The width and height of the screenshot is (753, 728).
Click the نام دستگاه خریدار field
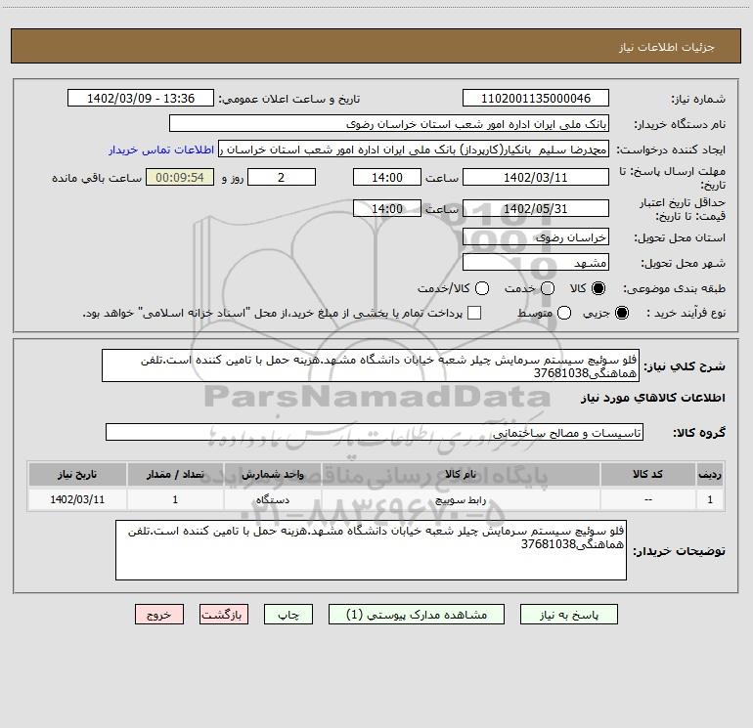point(389,124)
